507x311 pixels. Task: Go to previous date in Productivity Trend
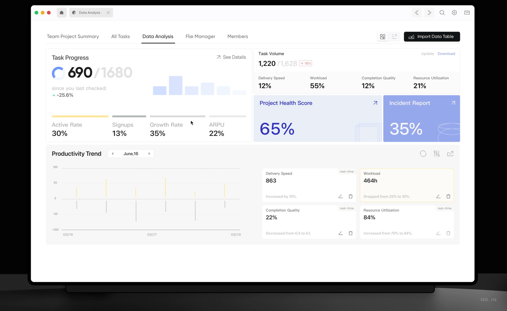[x=113, y=154]
